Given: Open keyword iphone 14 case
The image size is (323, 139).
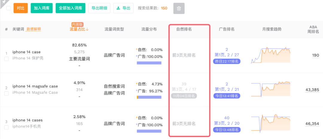Looking at the screenshot, I should pyautogui.click(x=26, y=52).
